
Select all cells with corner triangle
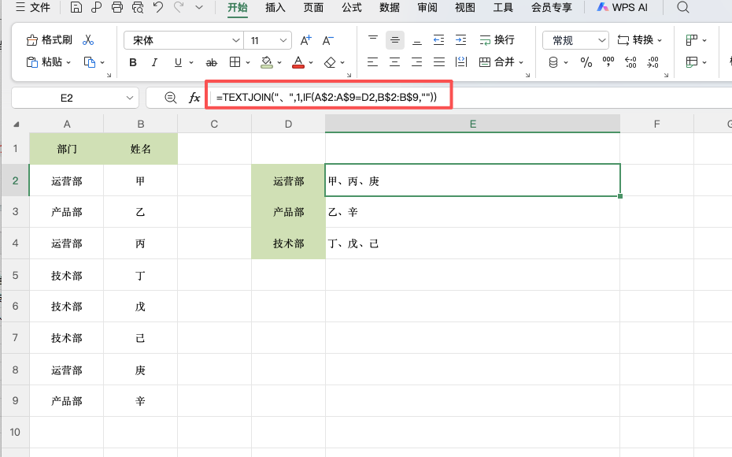(16, 124)
